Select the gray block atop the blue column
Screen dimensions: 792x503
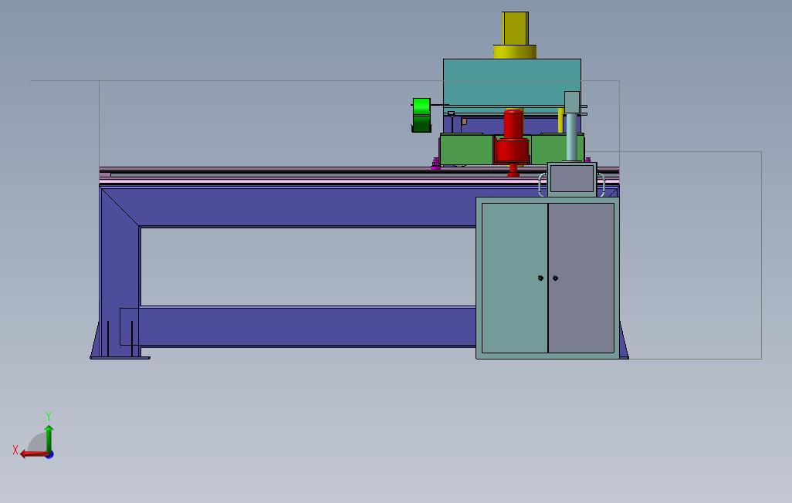(x=572, y=103)
